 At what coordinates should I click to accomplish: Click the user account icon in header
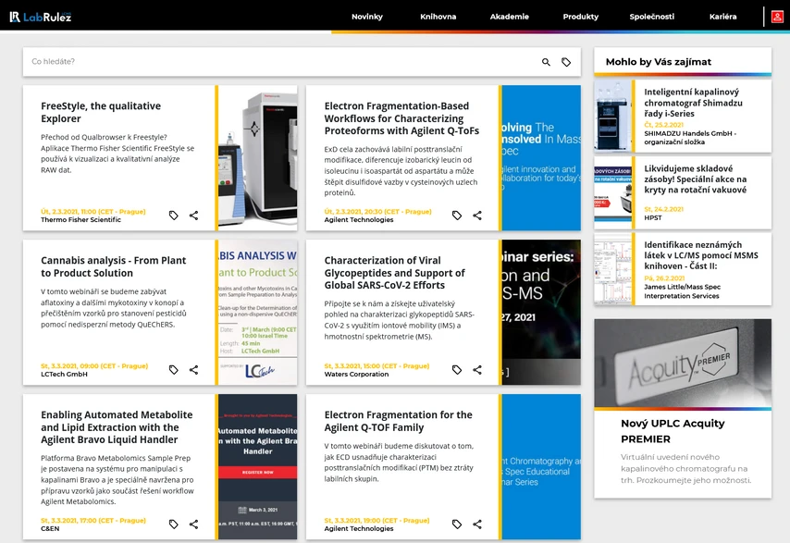click(x=777, y=17)
